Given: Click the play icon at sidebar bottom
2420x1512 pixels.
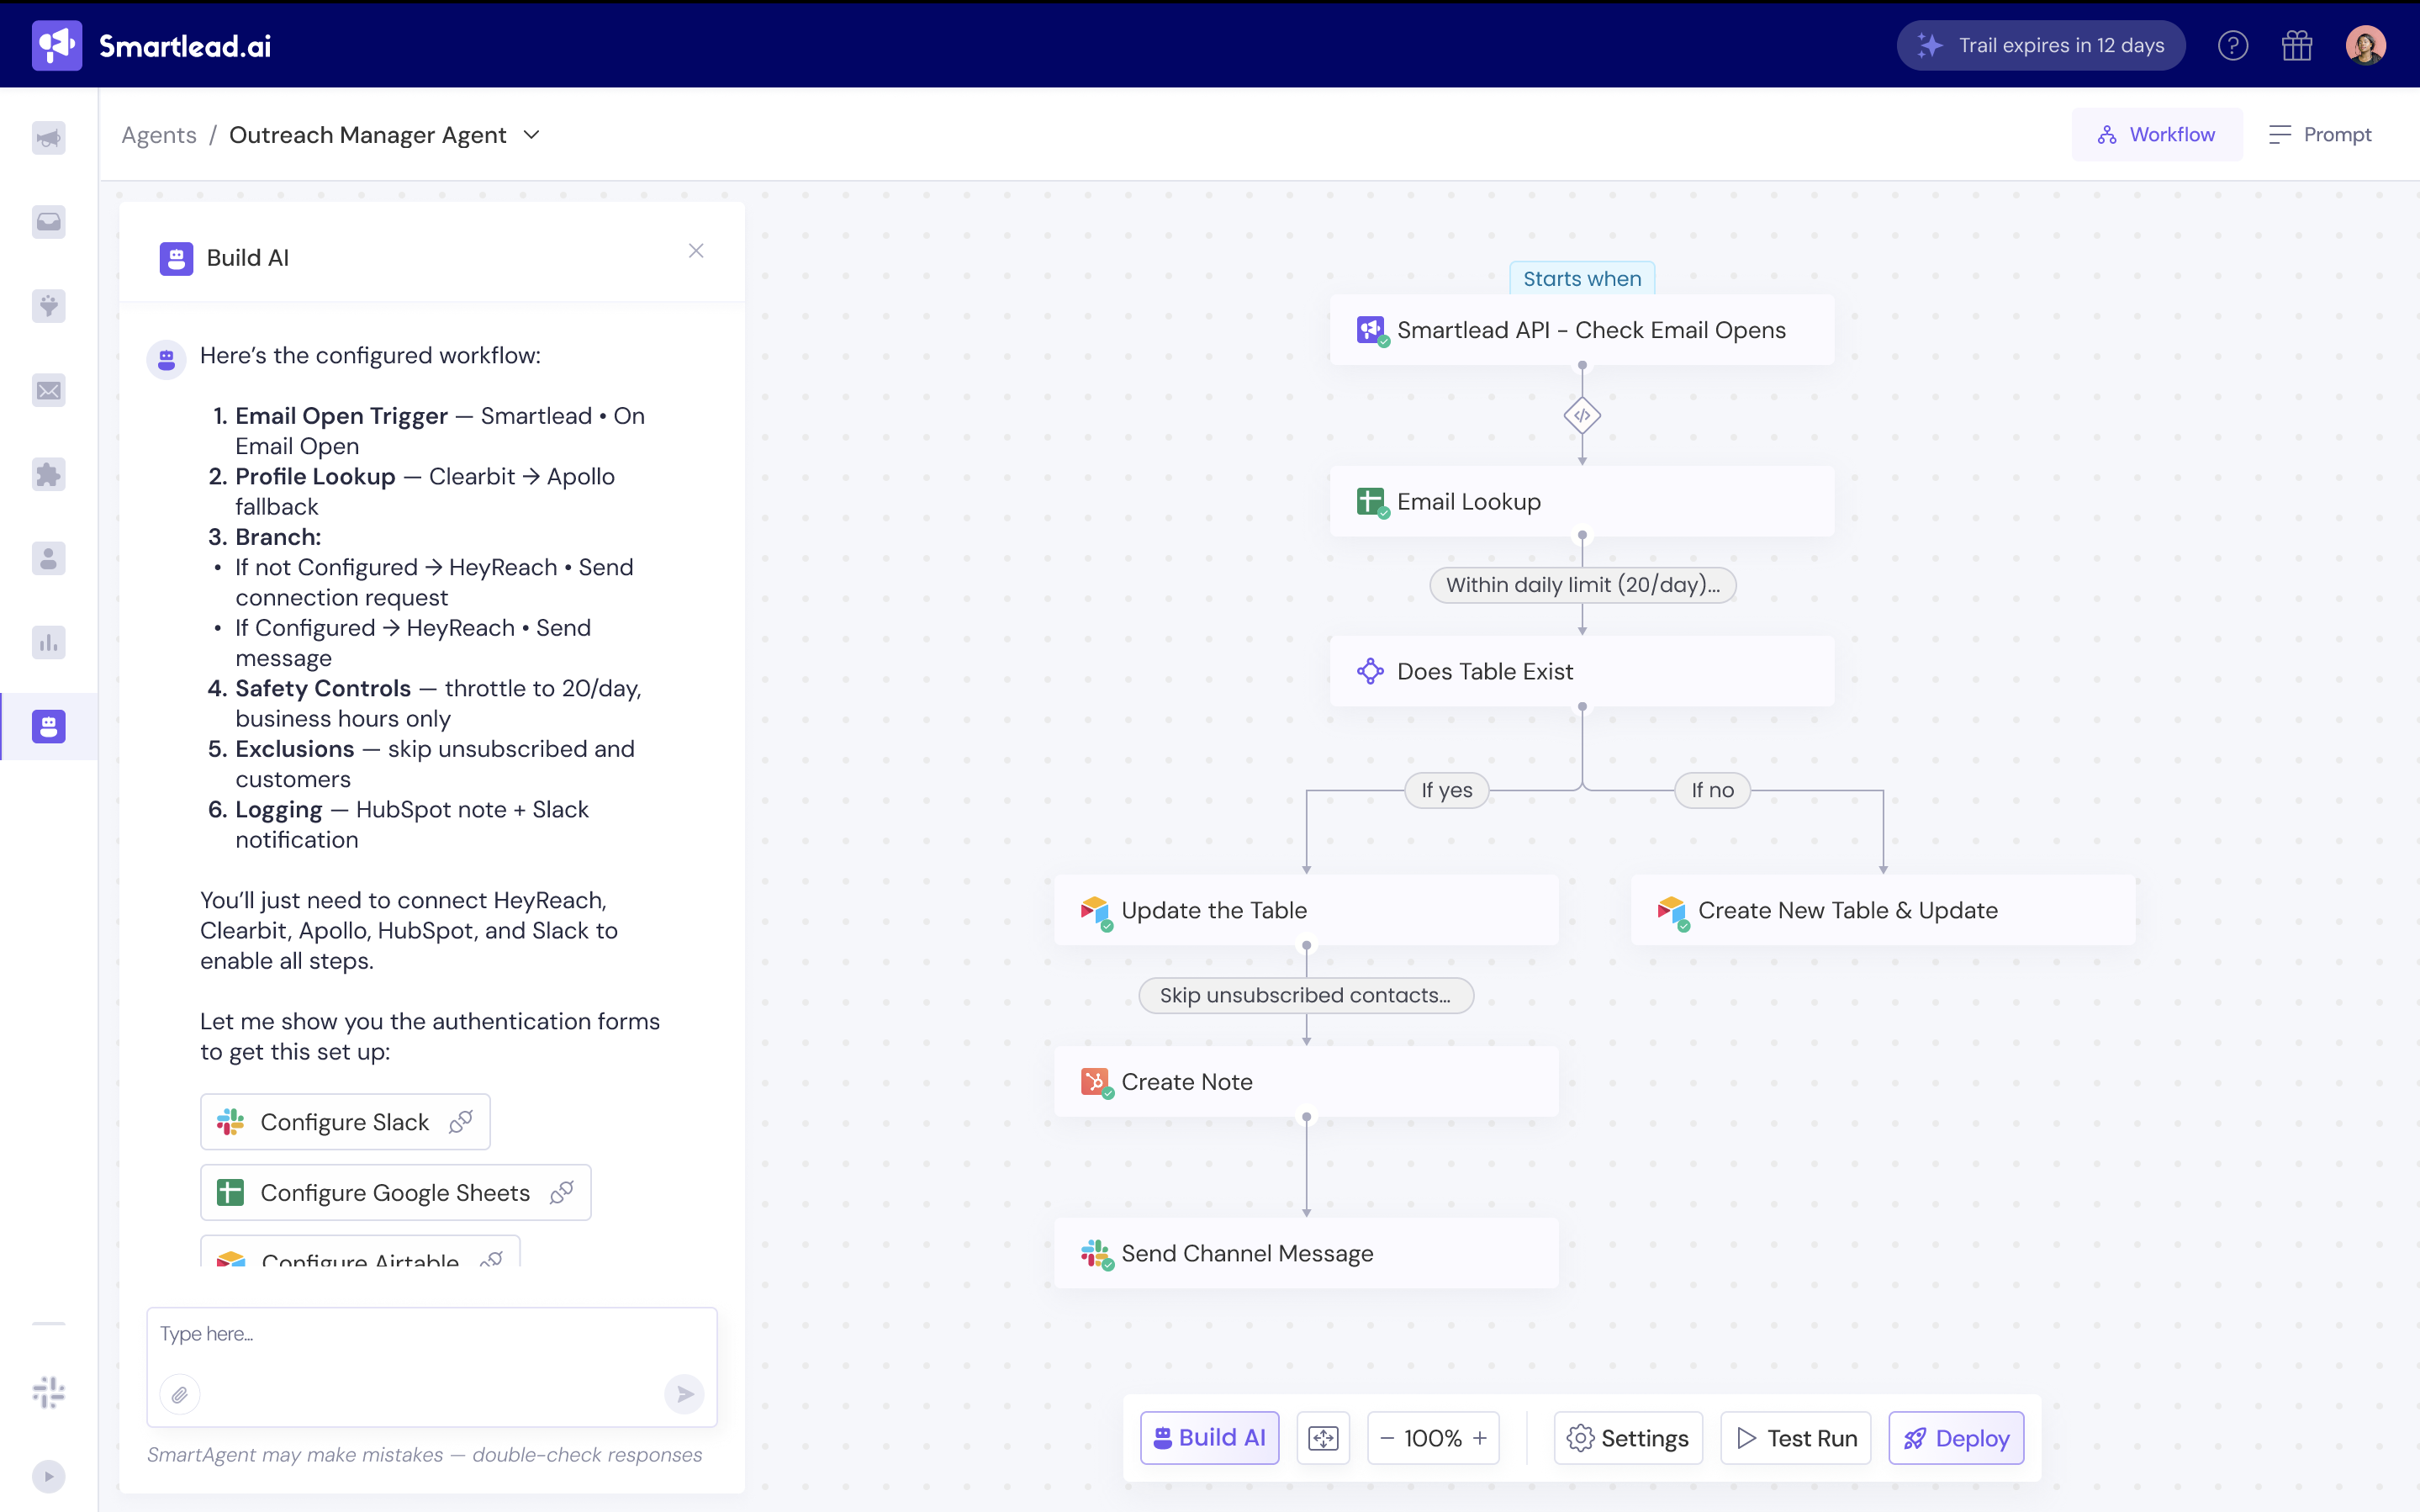Looking at the screenshot, I should 49,1476.
